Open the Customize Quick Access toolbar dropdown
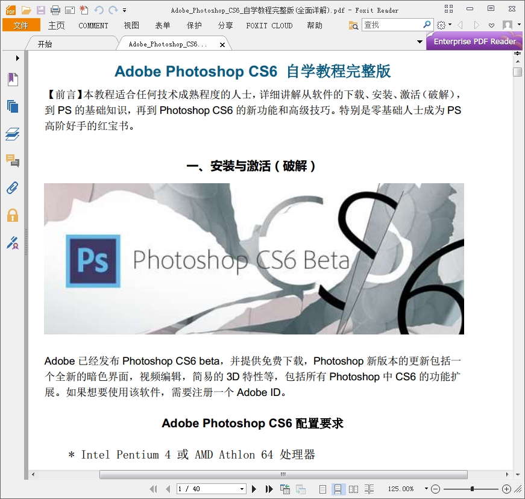The image size is (525, 499). click(x=125, y=10)
